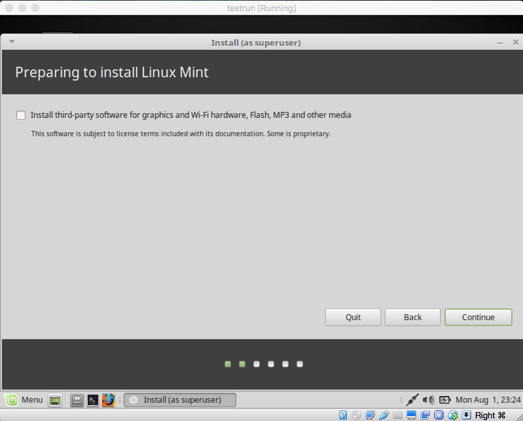Click the VirtualBox shared folders icon
Viewport: 523px width, 421px height.
coord(398,415)
